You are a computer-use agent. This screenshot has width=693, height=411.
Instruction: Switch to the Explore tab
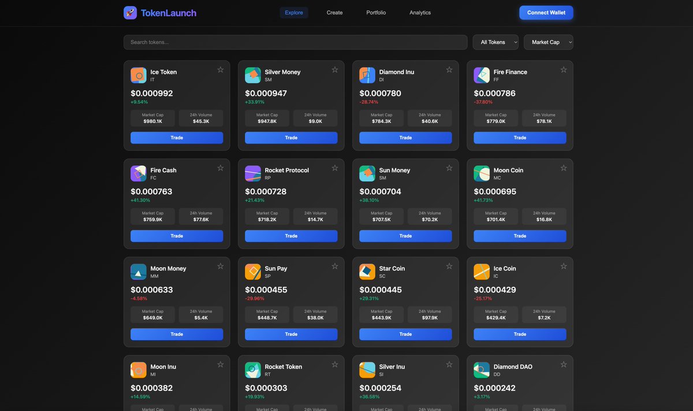tap(294, 13)
